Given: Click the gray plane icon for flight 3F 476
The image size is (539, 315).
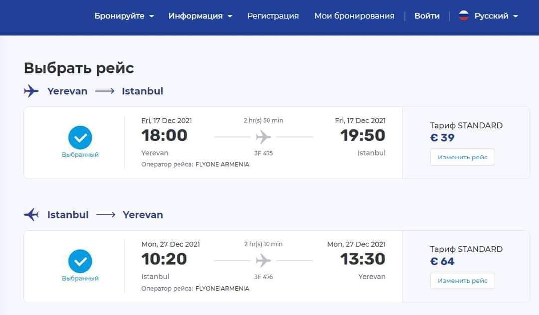Looking at the screenshot, I should (x=263, y=260).
